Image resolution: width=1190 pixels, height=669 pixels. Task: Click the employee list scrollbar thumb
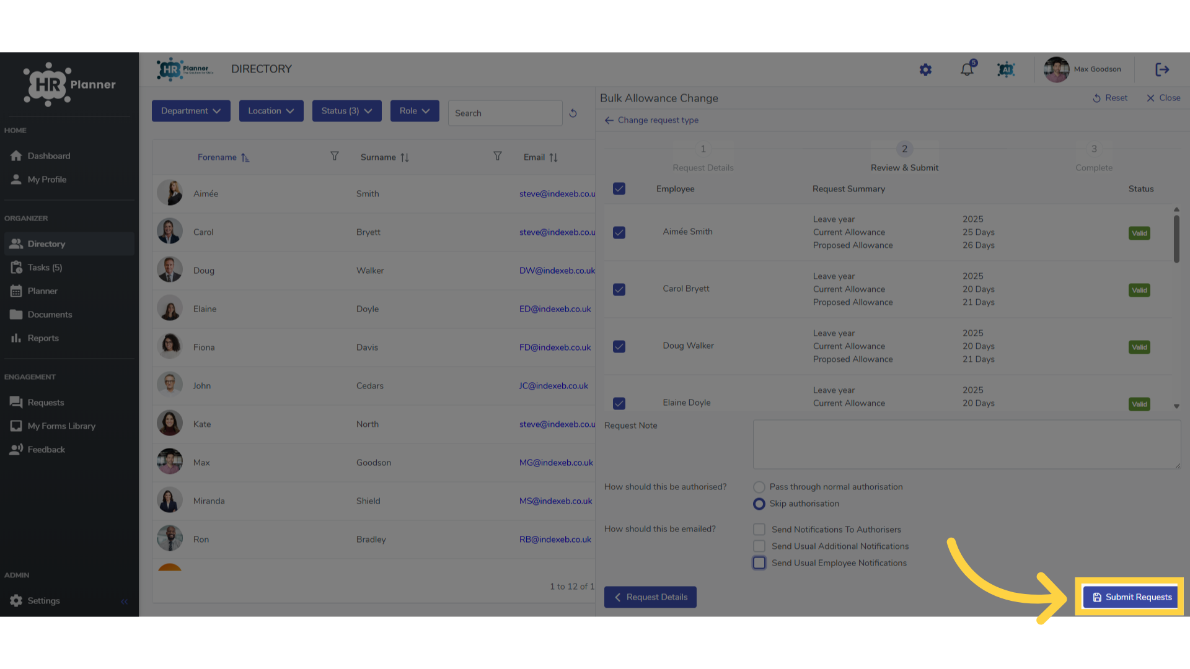tap(1176, 238)
